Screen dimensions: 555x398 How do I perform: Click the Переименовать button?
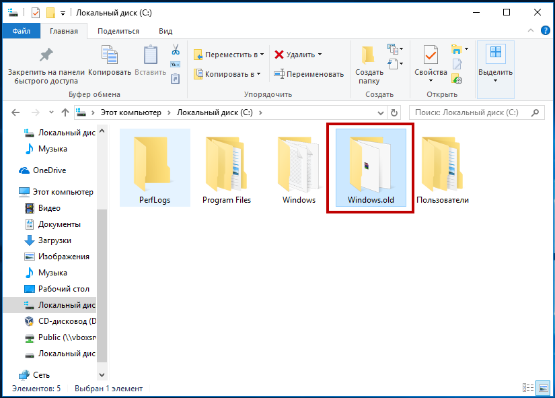pyautogui.click(x=309, y=74)
